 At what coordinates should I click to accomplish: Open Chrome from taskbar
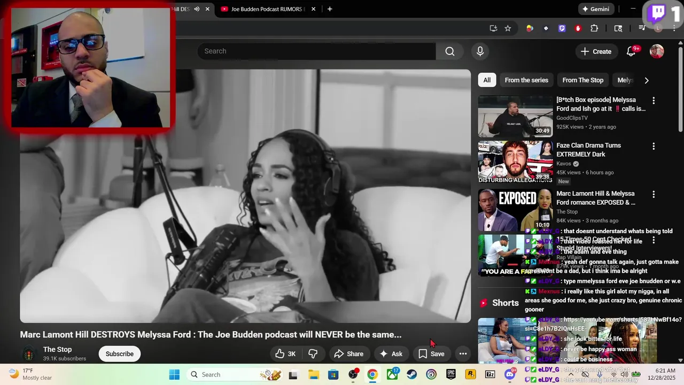tap(372, 374)
